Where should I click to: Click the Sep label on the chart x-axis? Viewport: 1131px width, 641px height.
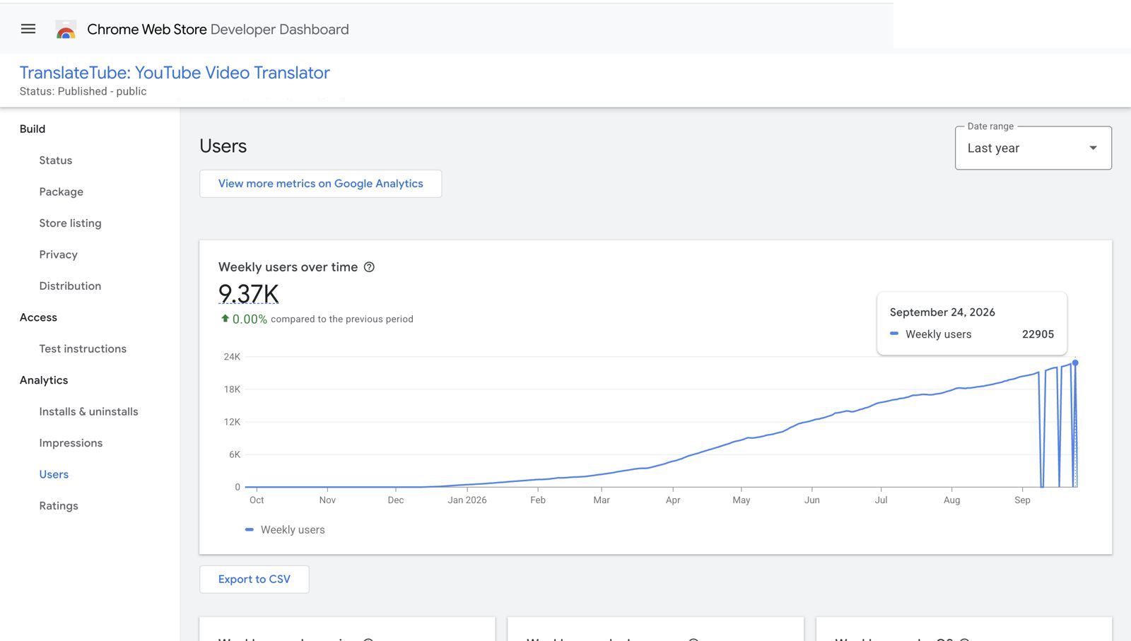pyautogui.click(x=1022, y=500)
